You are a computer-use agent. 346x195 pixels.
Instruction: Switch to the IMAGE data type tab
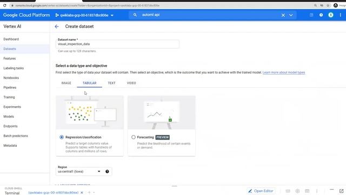click(x=66, y=83)
